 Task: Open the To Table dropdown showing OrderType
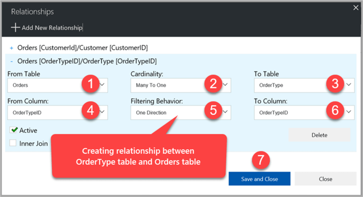tap(304, 85)
